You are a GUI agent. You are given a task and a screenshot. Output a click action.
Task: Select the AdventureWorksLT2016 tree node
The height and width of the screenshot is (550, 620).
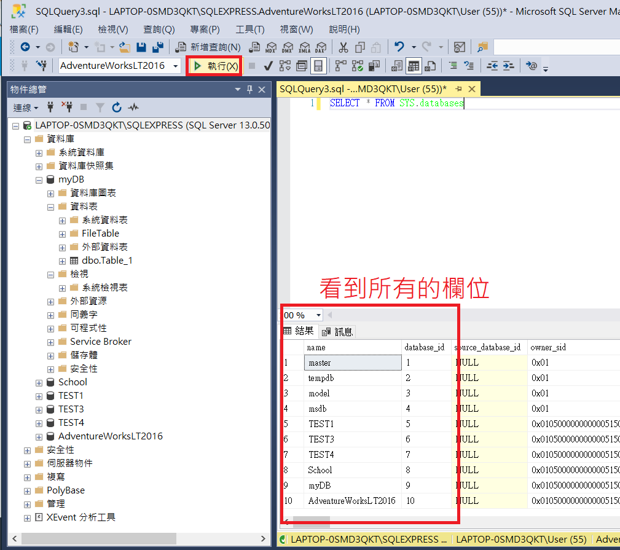[x=111, y=436]
